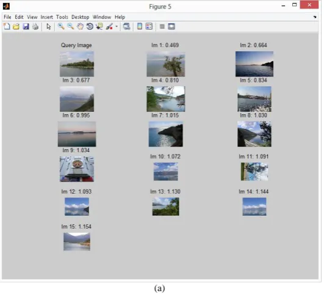Select the Pan hand tool
The height and width of the screenshot is (297, 324).
coord(80,26)
